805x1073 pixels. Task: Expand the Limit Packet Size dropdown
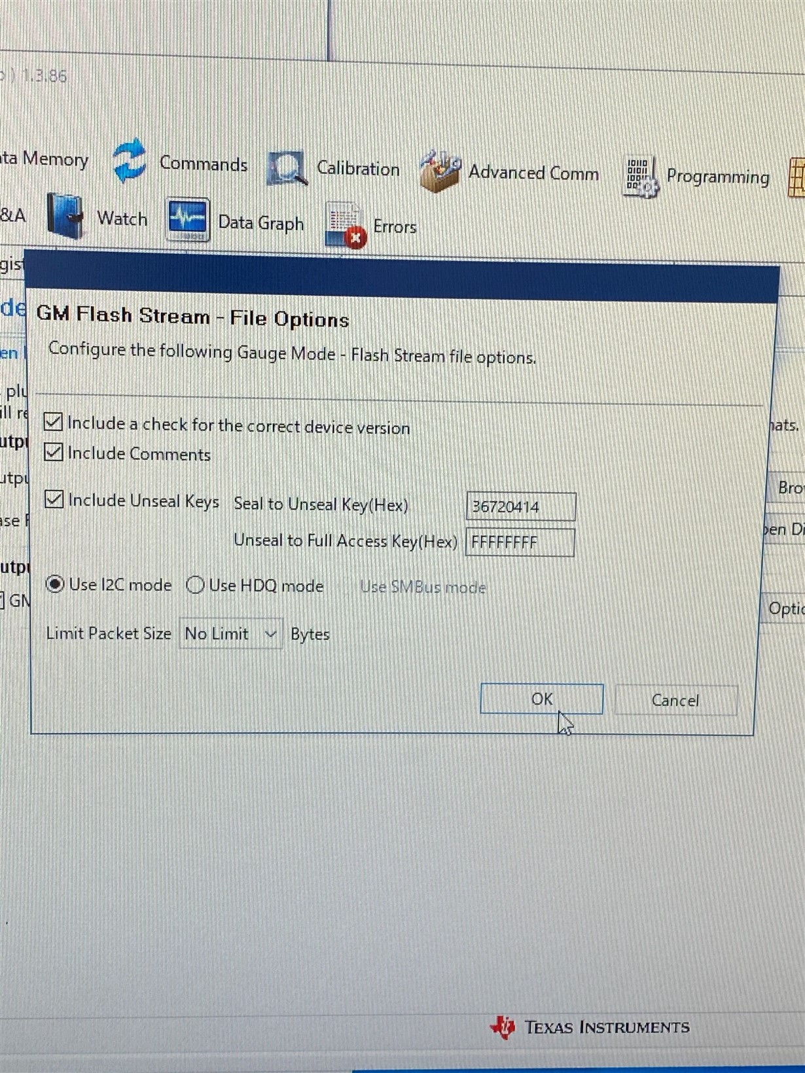(x=230, y=634)
